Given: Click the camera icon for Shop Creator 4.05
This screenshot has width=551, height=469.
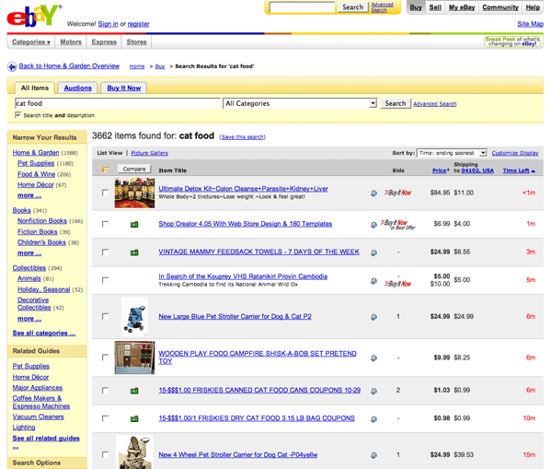Looking at the screenshot, I should (134, 224).
